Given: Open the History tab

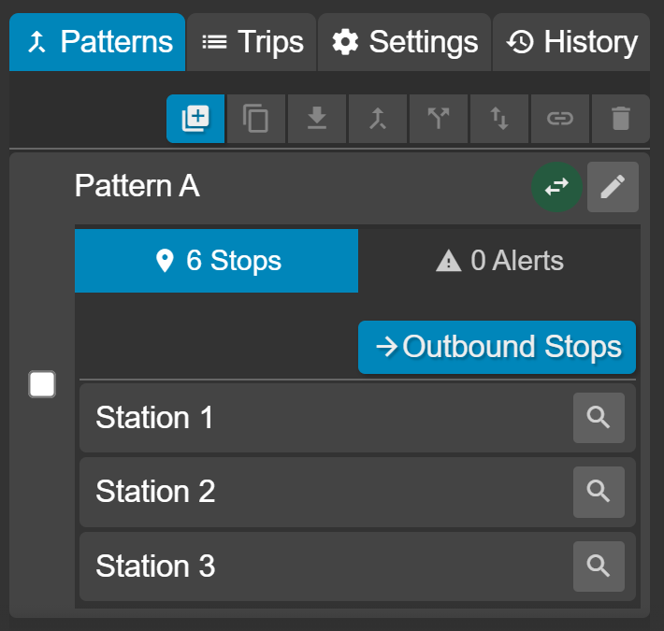Looking at the screenshot, I should (571, 42).
